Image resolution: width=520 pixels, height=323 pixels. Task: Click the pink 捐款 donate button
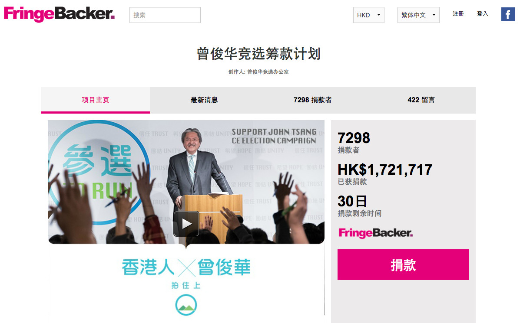click(403, 265)
